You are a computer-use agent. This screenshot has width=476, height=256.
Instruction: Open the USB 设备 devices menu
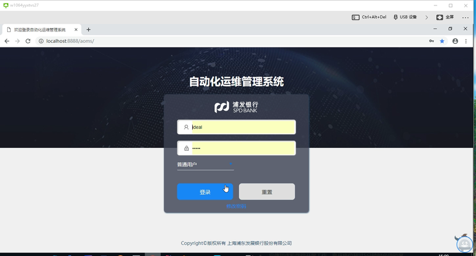405,17
